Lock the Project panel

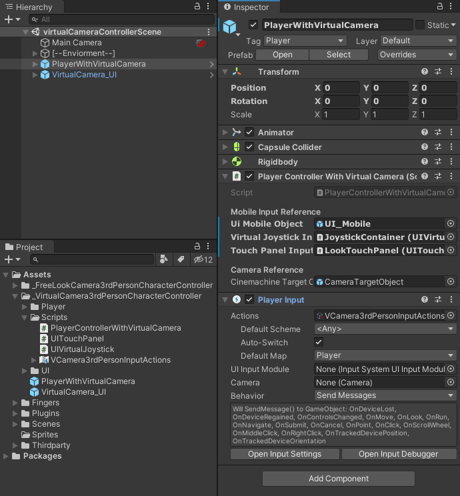point(197,246)
